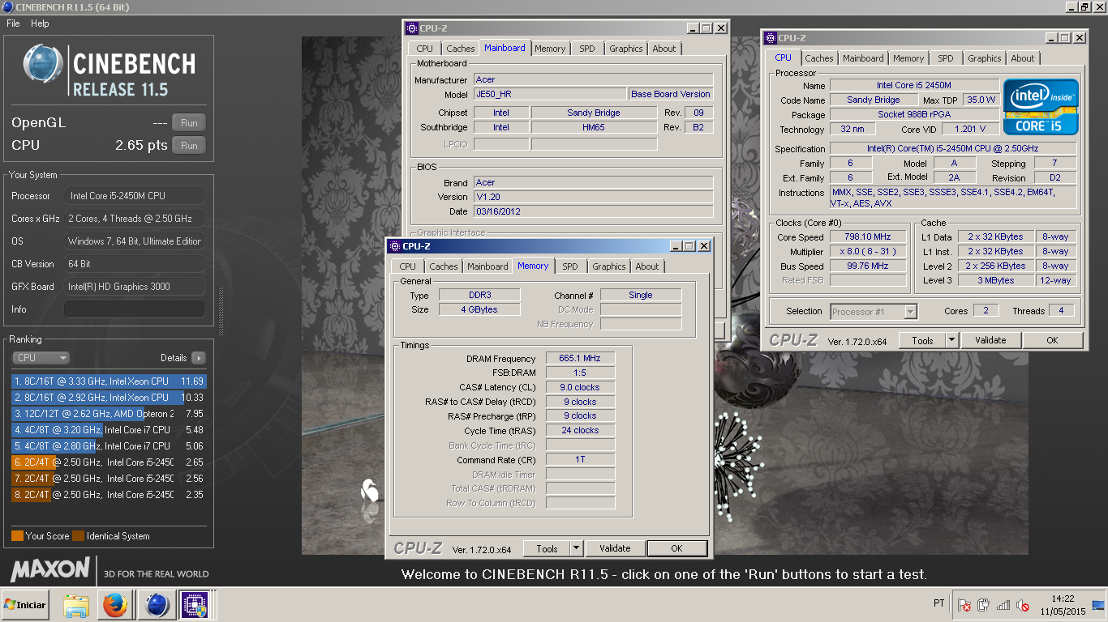Select ranking entry 4C/8T @ 3.20 GHz Core i7
This screenshot has height=622, width=1108.
[x=109, y=430]
